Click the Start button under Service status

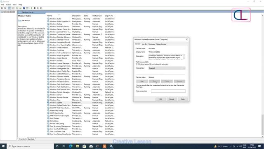coord(142,81)
